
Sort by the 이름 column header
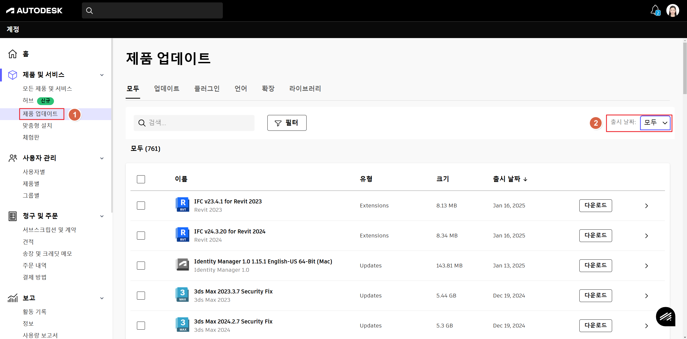[181, 179]
